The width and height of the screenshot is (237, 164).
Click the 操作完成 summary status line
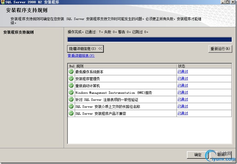108,32
